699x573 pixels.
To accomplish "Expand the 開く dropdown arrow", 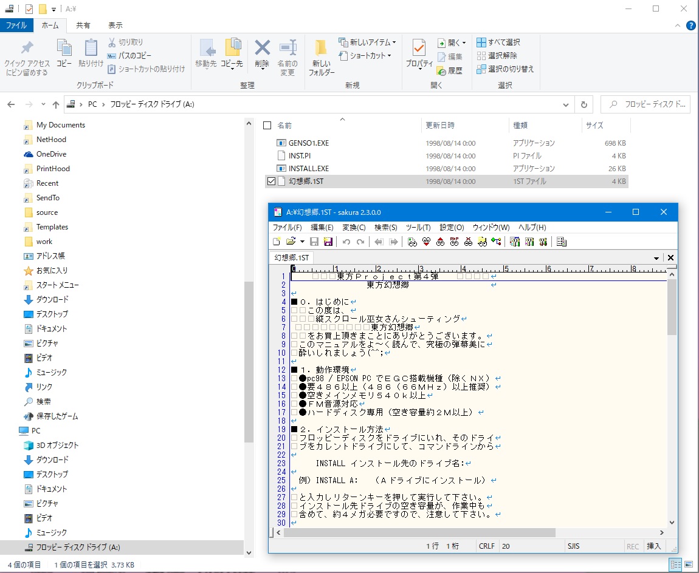I will [x=464, y=42].
